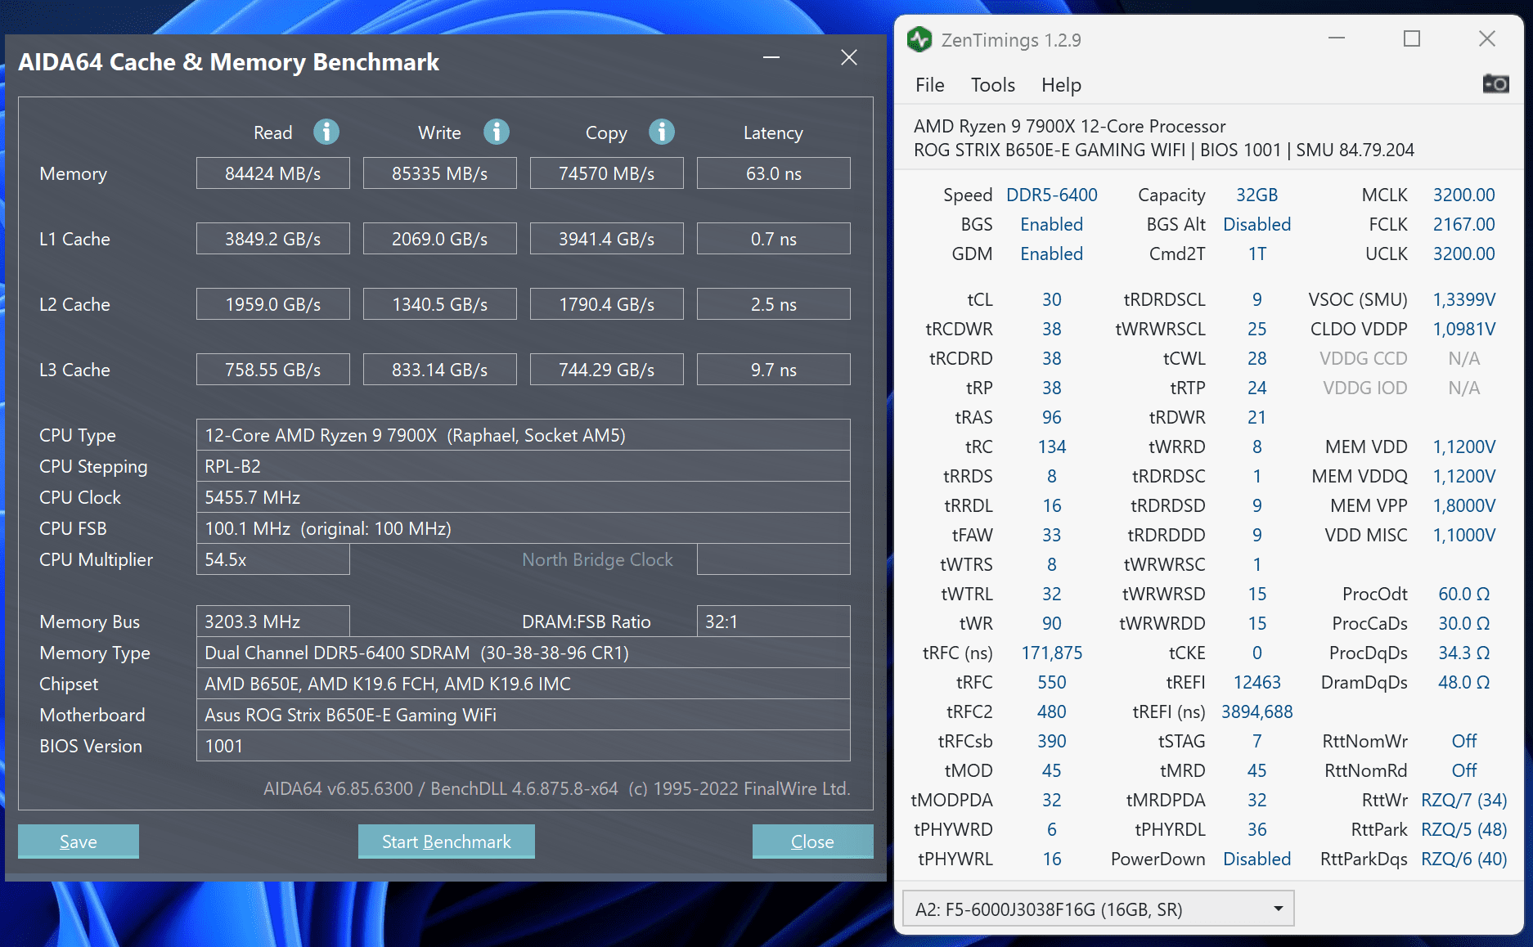Viewport: 1533px width, 947px height.
Task: Click the CPU Stepping field RPL-B2
Action: 524,466
